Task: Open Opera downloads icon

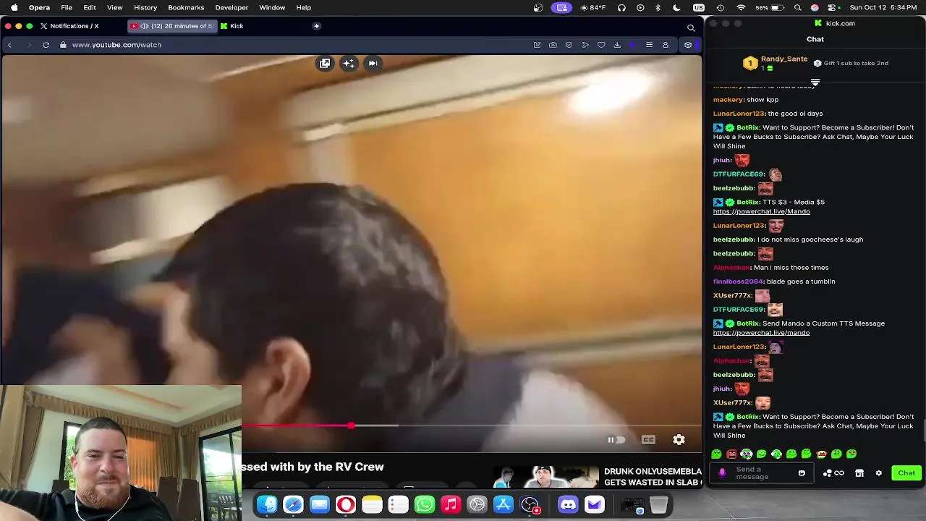Action: [x=617, y=45]
